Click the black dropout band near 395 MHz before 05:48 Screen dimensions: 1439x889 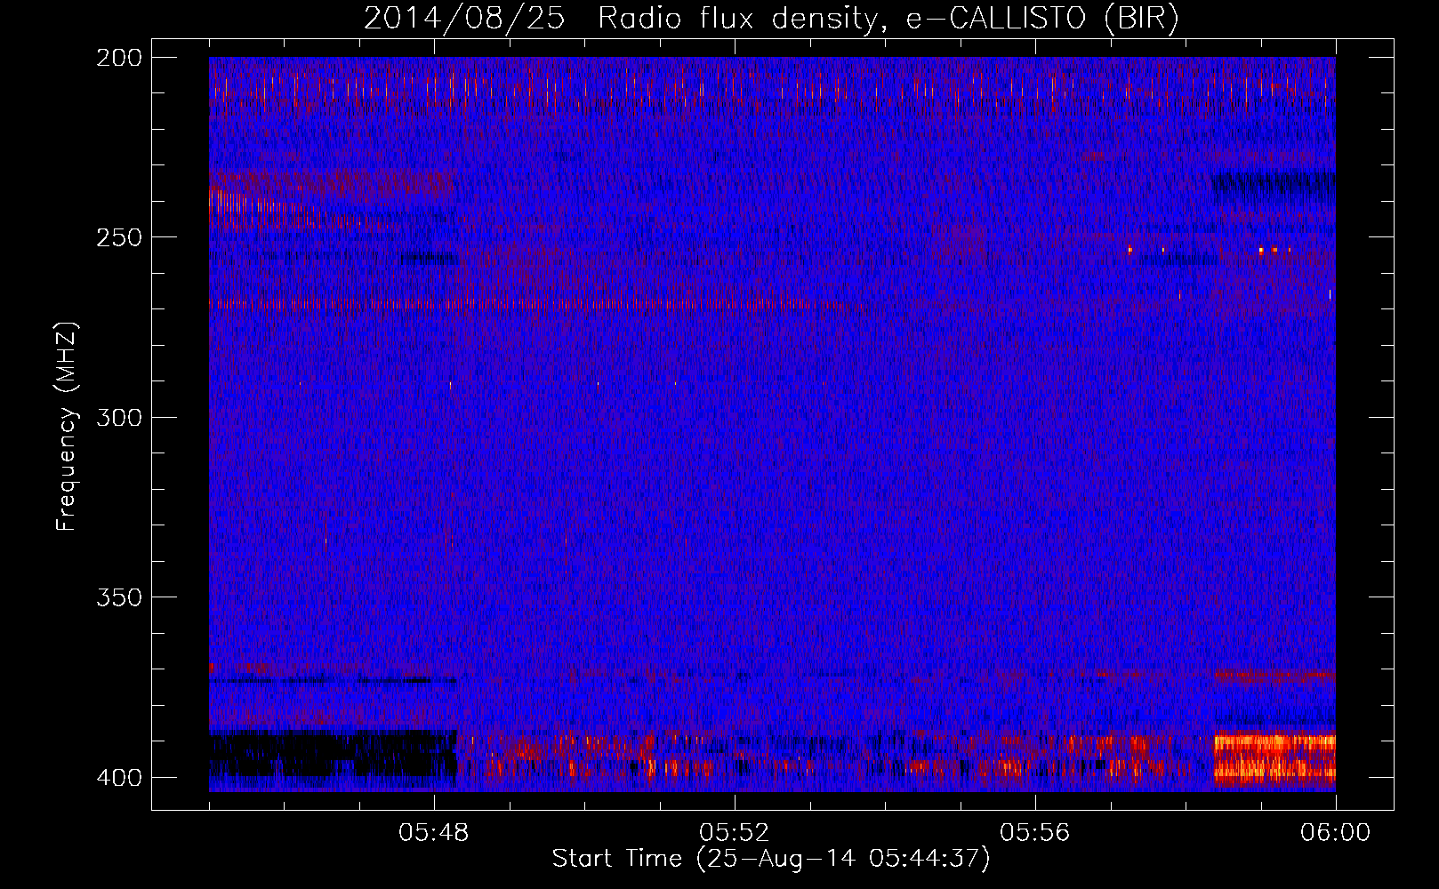tap(333, 755)
